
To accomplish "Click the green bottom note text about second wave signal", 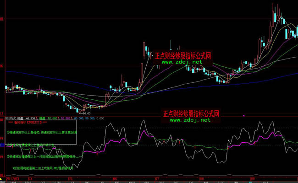I will point(44,167).
